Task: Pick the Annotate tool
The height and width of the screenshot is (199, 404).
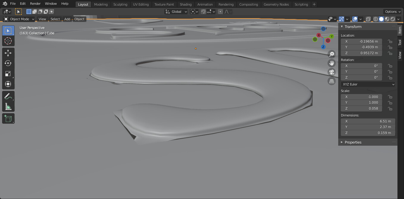Action: tap(8, 96)
